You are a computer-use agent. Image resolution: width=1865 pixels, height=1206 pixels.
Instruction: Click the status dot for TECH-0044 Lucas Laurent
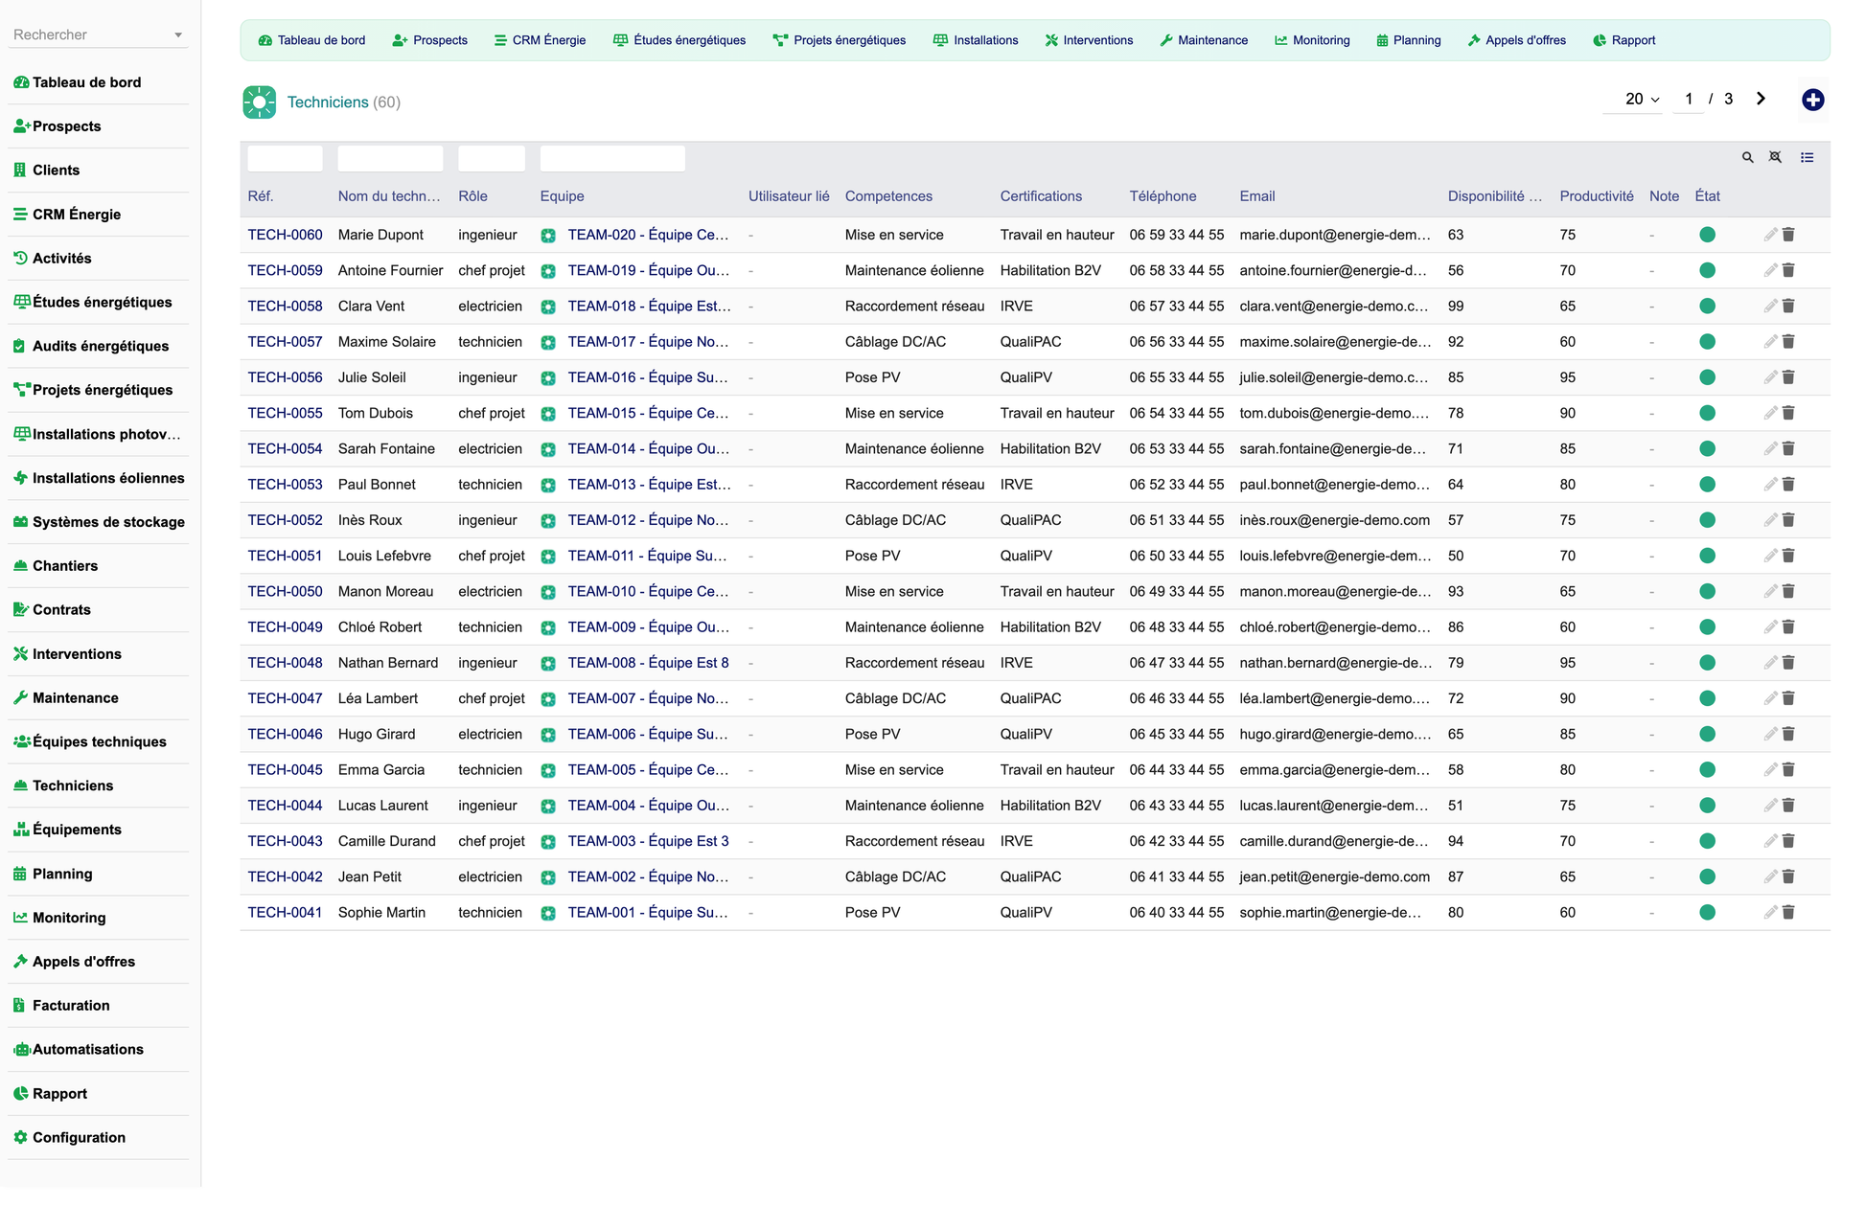coord(1707,806)
